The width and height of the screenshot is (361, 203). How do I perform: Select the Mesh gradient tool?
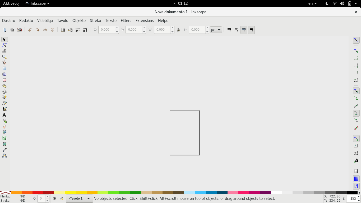[4, 144]
